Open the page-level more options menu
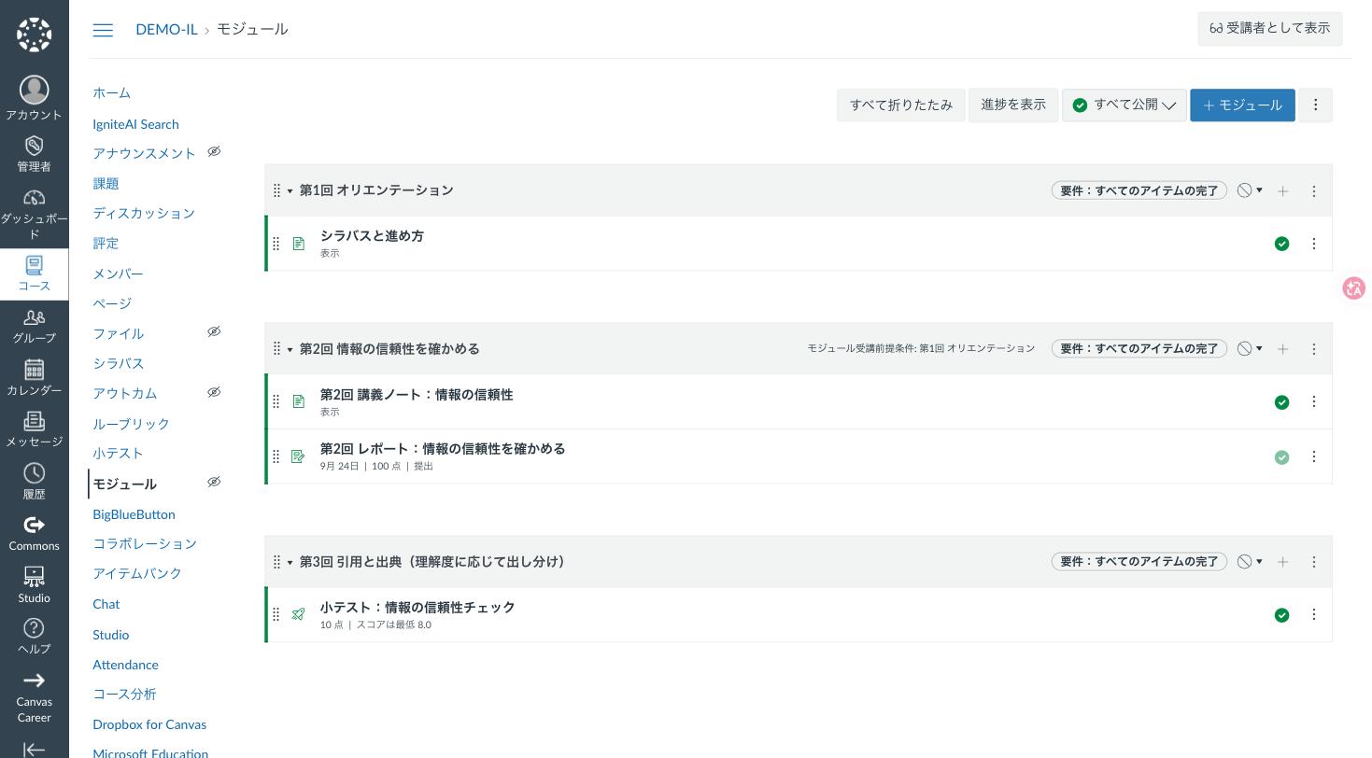The width and height of the screenshot is (1372, 758). click(x=1316, y=105)
